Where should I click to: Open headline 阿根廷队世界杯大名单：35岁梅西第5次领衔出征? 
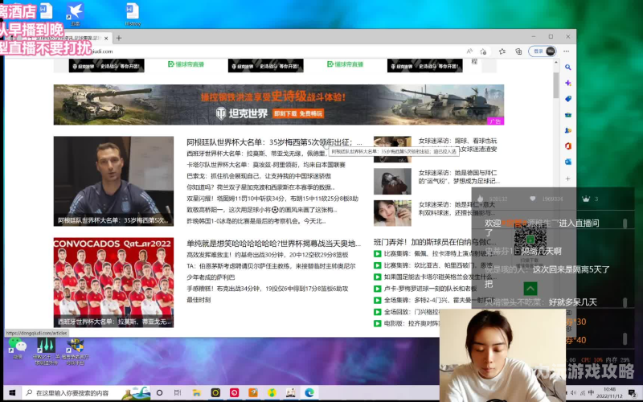(x=274, y=142)
